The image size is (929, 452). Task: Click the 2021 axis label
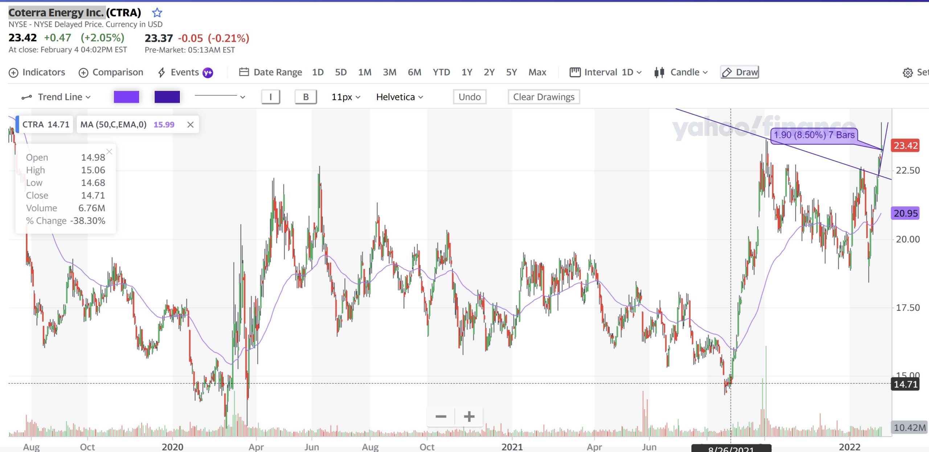point(512,447)
